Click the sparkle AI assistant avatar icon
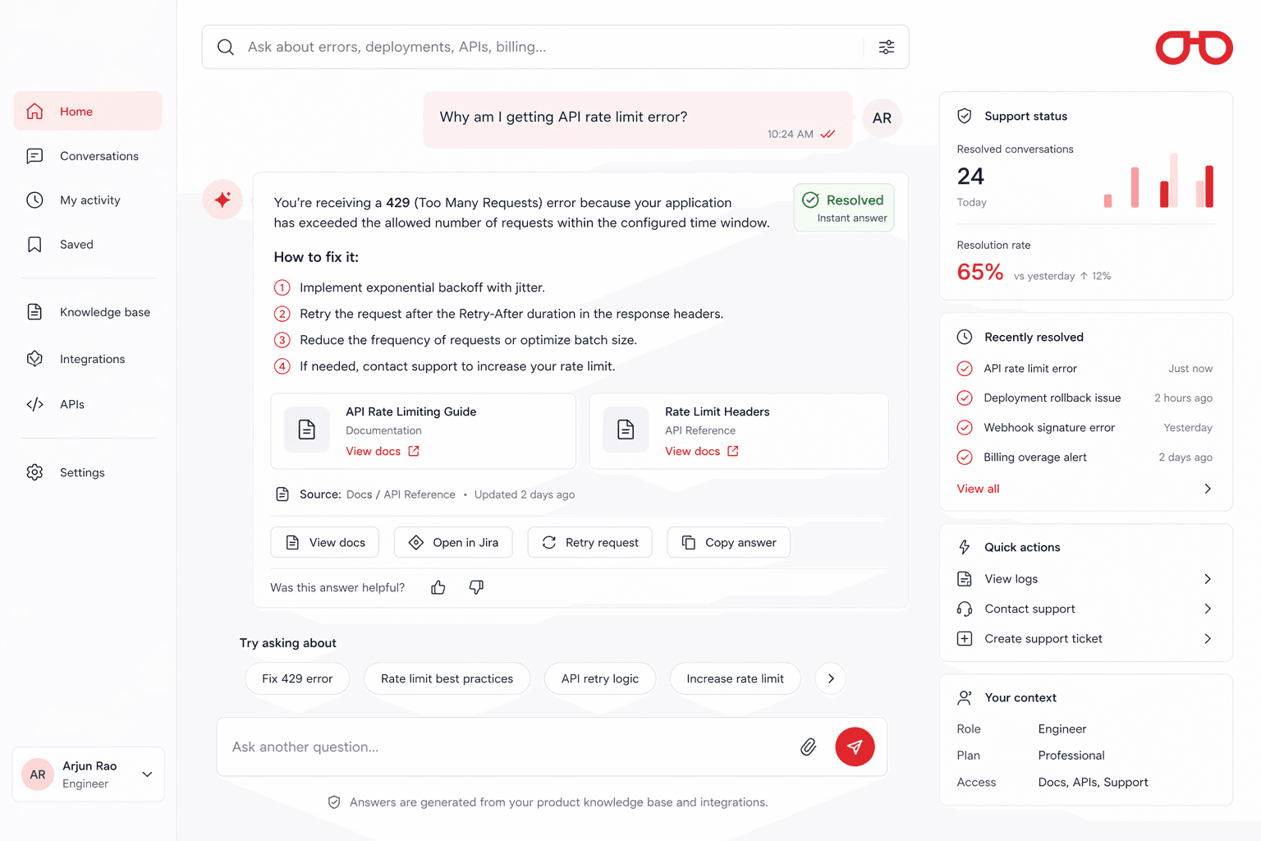This screenshot has height=841, width=1261. (x=222, y=200)
